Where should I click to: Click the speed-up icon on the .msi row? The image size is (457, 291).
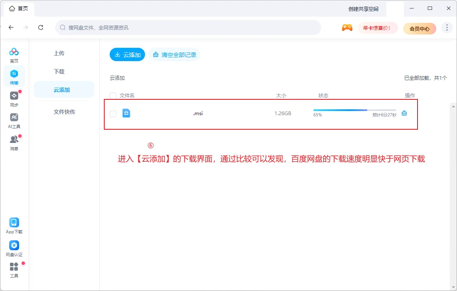404,113
